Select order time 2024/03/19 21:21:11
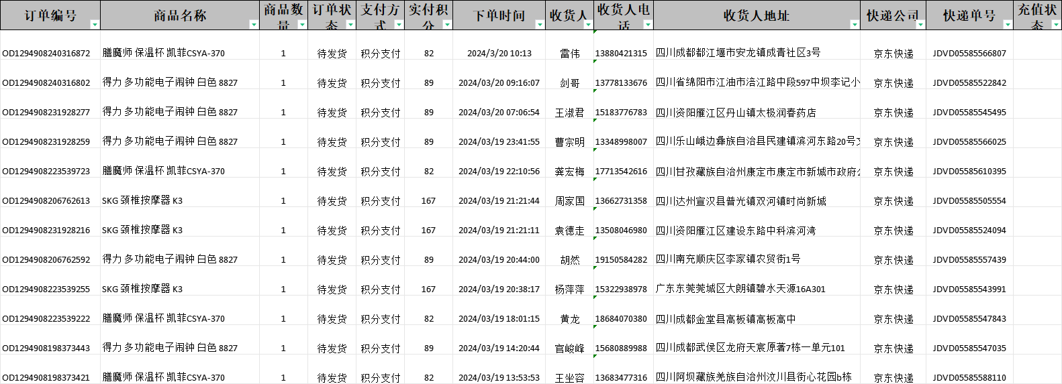The image size is (1062, 384). [x=499, y=231]
